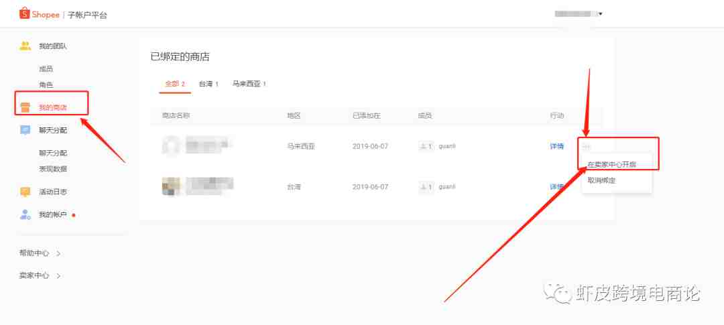Click the Shopee logo icon
Image resolution: width=724 pixels, height=325 pixels.
pyautogui.click(x=25, y=13)
